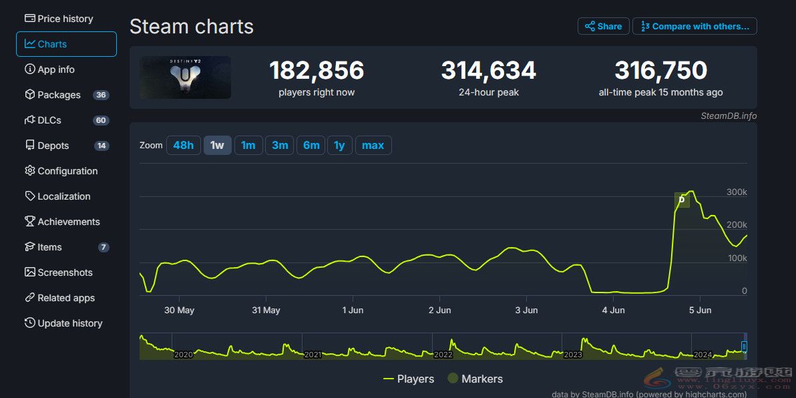Click the marker bubble on the chart peak
The image size is (796, 398).
pos(681,199)
